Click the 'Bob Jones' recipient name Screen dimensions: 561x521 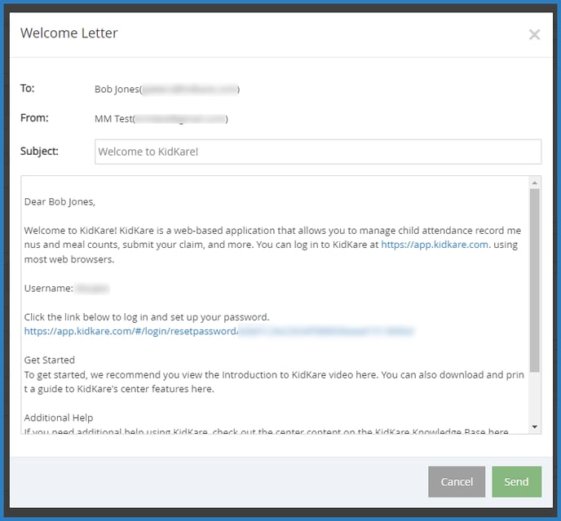coord(117,89)
